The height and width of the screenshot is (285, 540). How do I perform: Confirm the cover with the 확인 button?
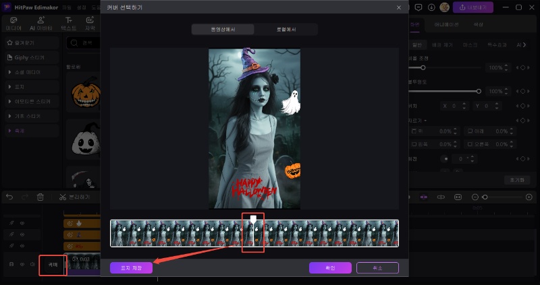330,267
